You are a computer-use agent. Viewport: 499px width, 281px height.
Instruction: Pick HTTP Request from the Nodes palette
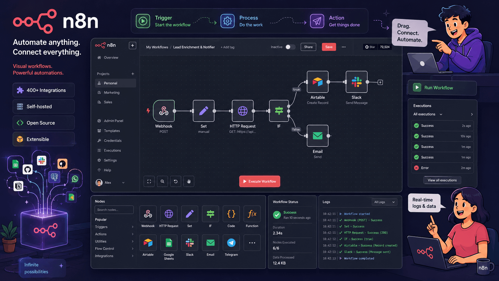169,214
